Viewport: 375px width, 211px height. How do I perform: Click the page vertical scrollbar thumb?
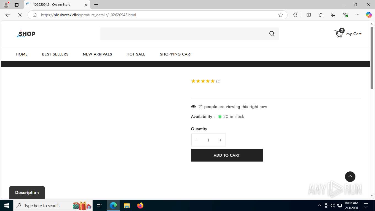click(372, 58)
